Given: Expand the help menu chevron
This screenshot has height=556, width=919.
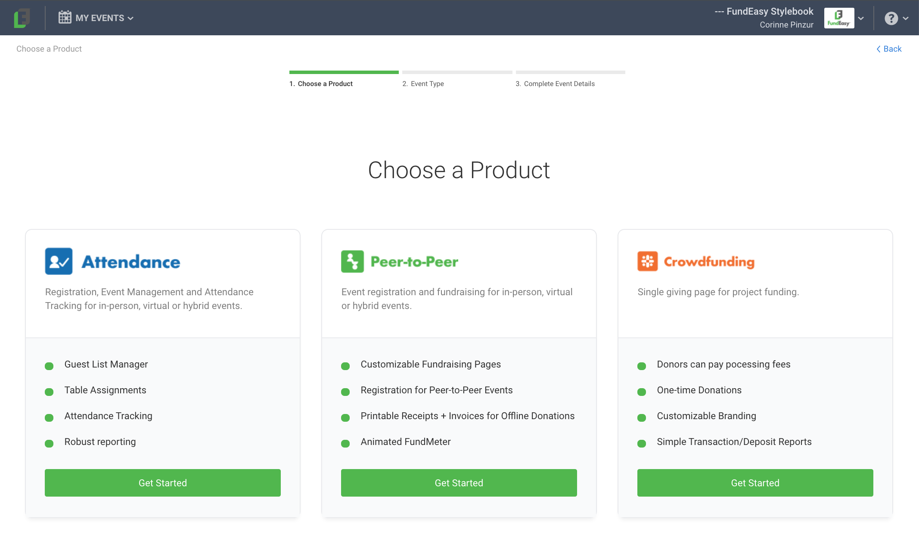Looking at the screenshot, I should click(x=906, y=19).
